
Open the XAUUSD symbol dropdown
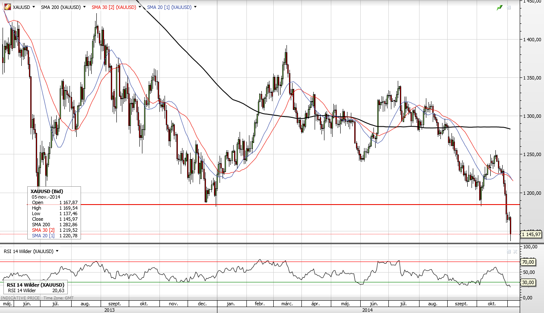click(x=35, y=7)
